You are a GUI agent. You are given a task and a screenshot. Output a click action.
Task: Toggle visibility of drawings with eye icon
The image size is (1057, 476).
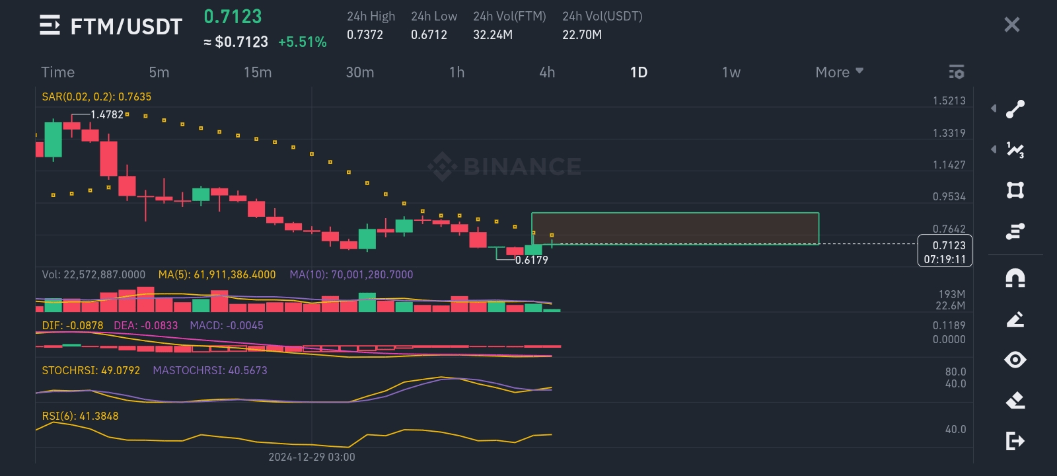tap(1015, 360)
